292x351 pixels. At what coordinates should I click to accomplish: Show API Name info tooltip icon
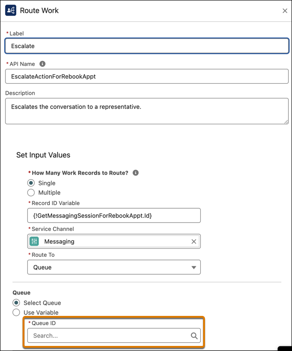pyautogui.click(x=42, y=64)
